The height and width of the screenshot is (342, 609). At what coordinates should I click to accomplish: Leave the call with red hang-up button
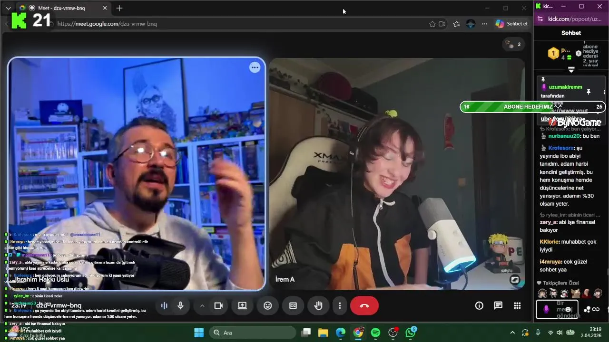364,305
